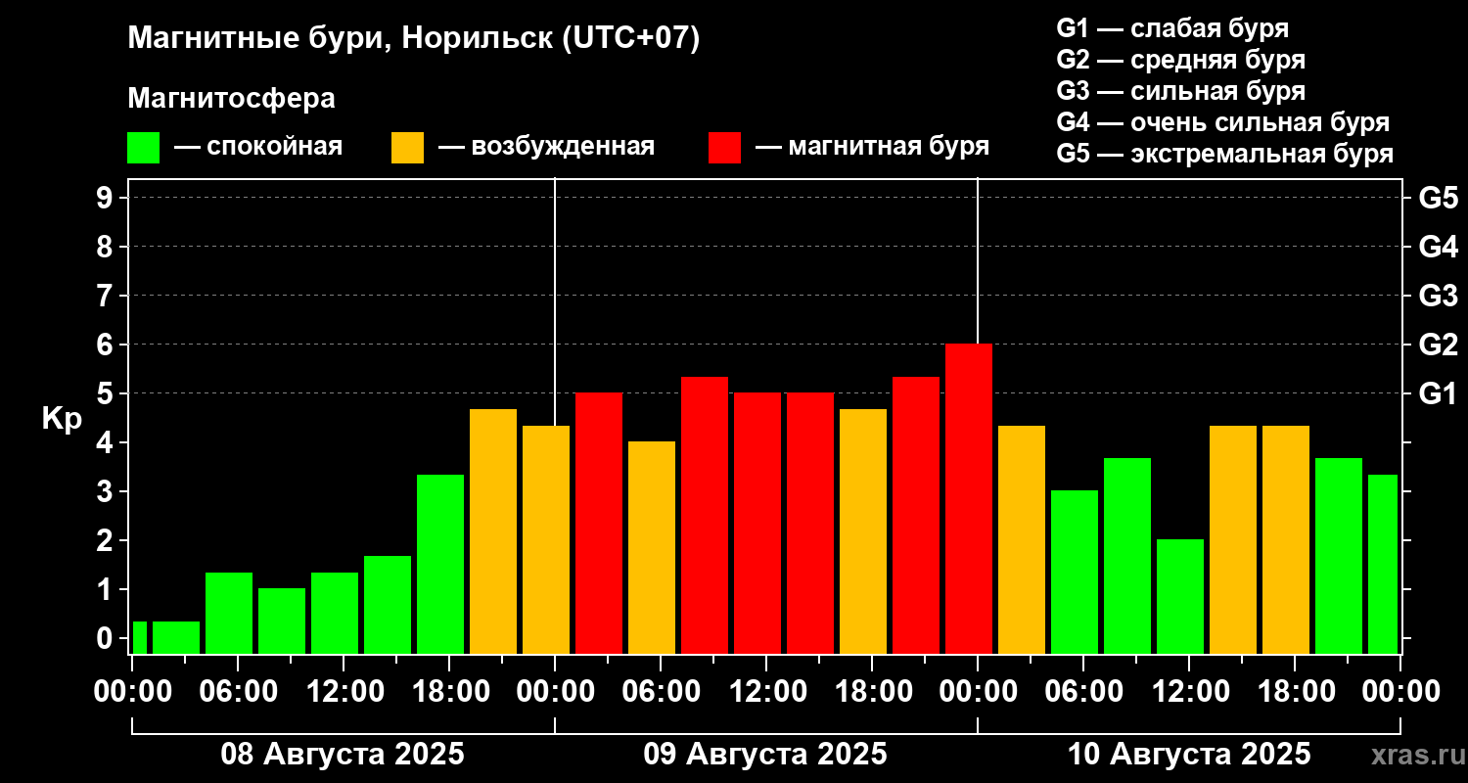Click the 'Магнитосфера' heading
The height and width of the screenshot is (783, 1468).
(232, 99)
